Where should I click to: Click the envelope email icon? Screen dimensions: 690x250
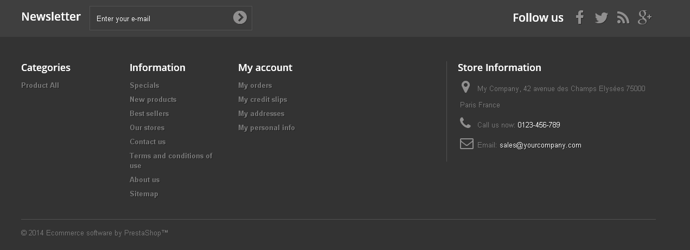(467, 144)
